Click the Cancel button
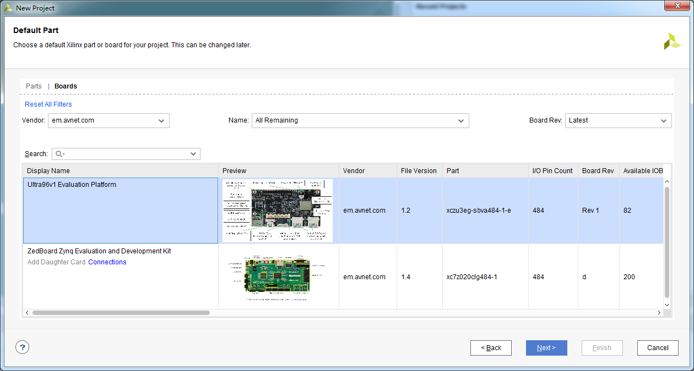This screenshot has height=371, width=694. coord(658,348)
